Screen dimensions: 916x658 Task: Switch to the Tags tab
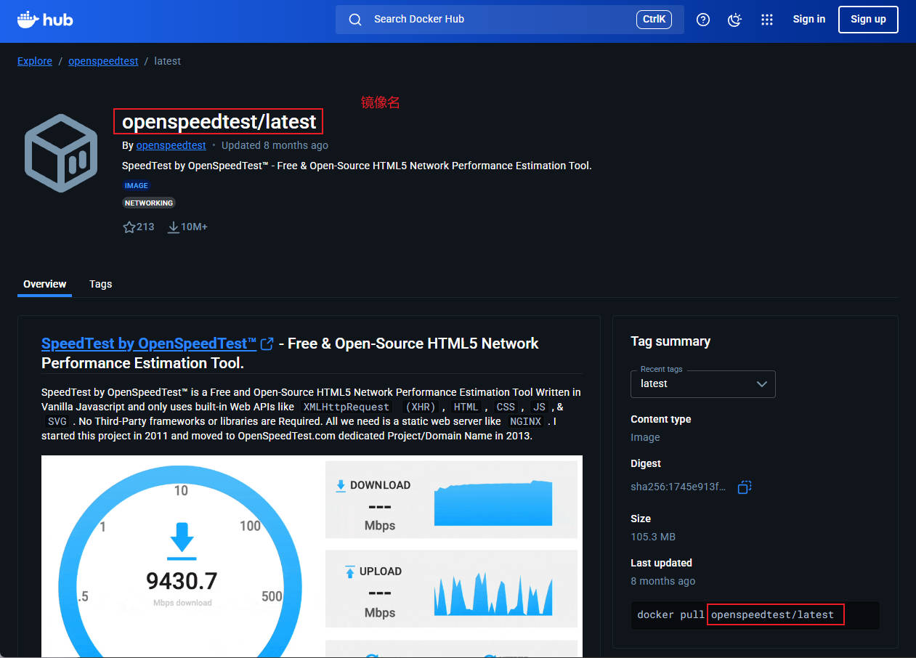coord(100,284)
